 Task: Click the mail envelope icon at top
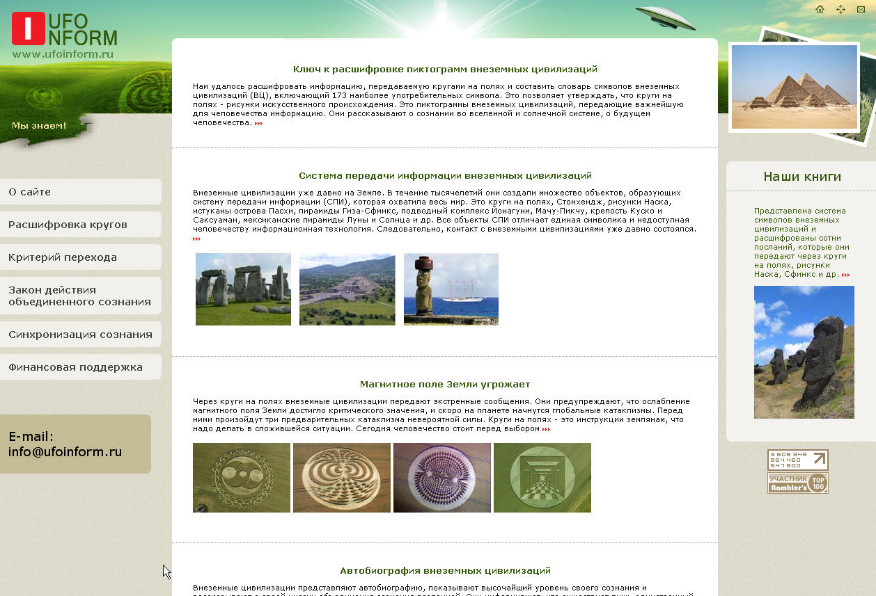861,9
